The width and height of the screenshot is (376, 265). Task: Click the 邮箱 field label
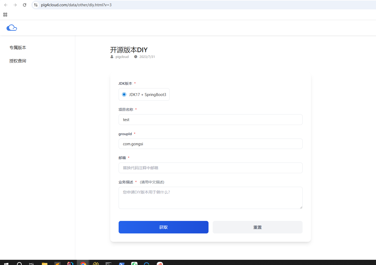tap(122, 158)
